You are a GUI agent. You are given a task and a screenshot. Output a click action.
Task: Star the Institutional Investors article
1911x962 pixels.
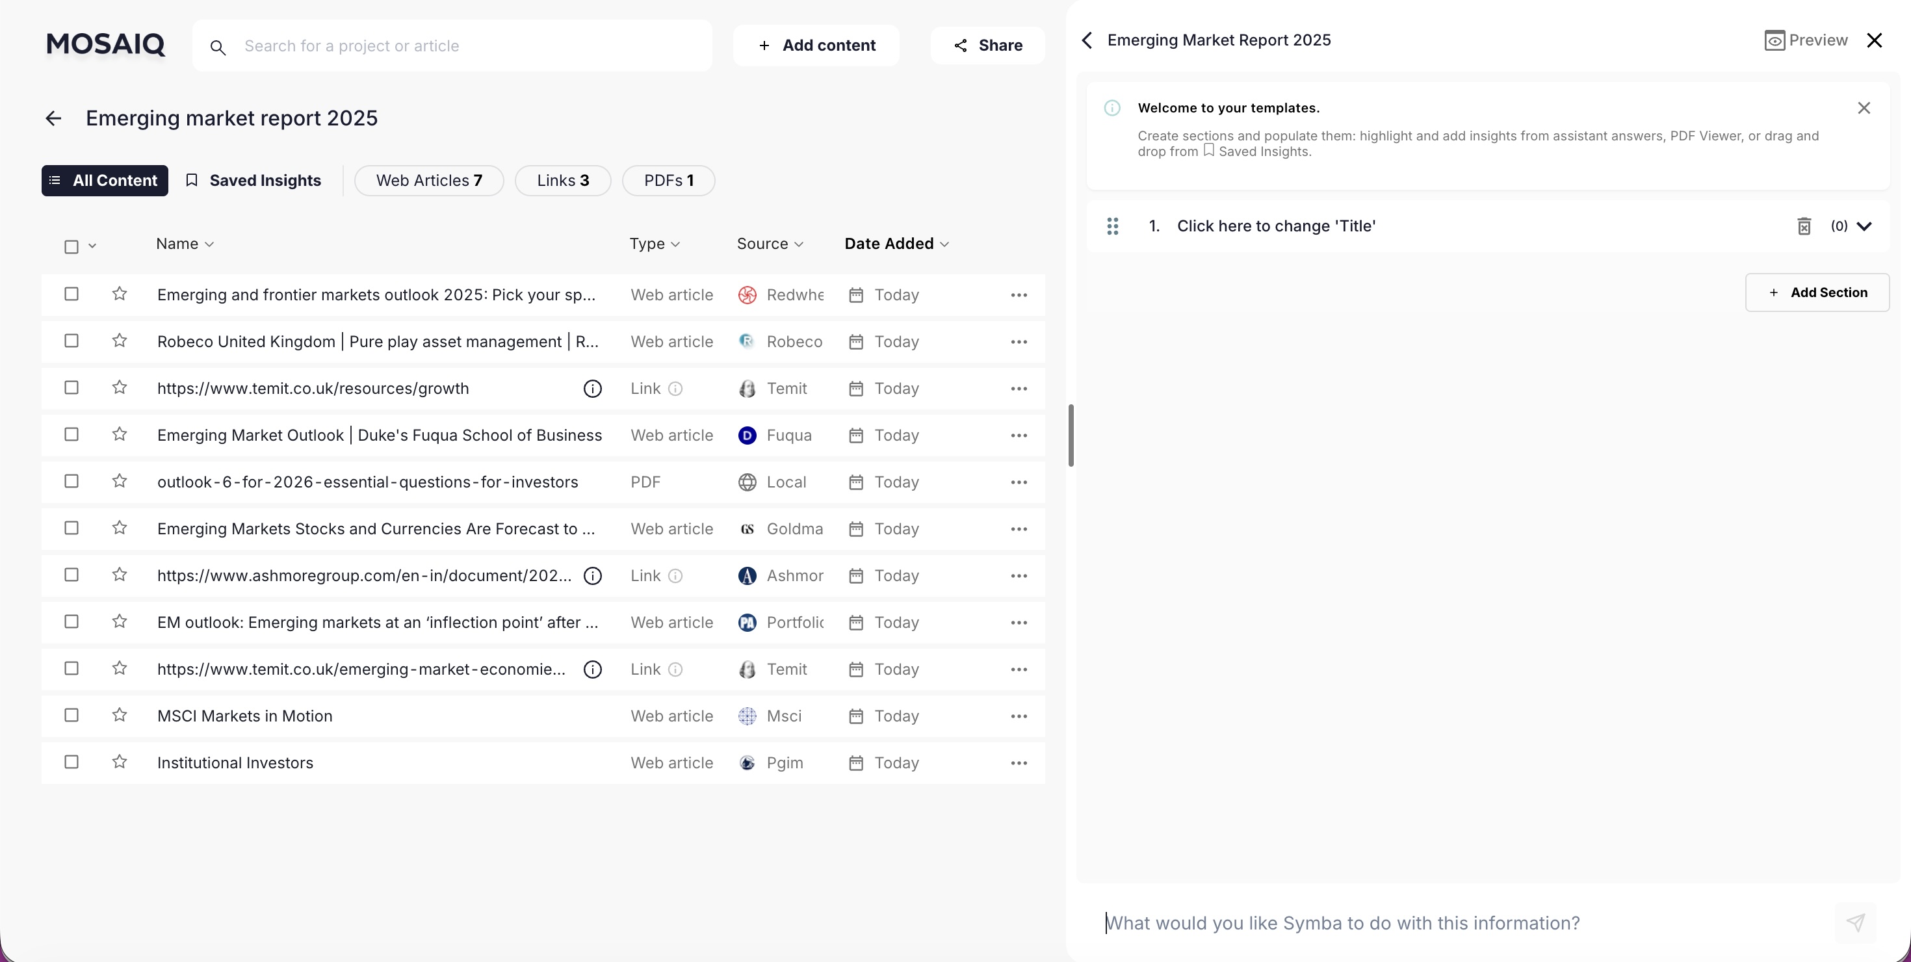pos(120,762)
